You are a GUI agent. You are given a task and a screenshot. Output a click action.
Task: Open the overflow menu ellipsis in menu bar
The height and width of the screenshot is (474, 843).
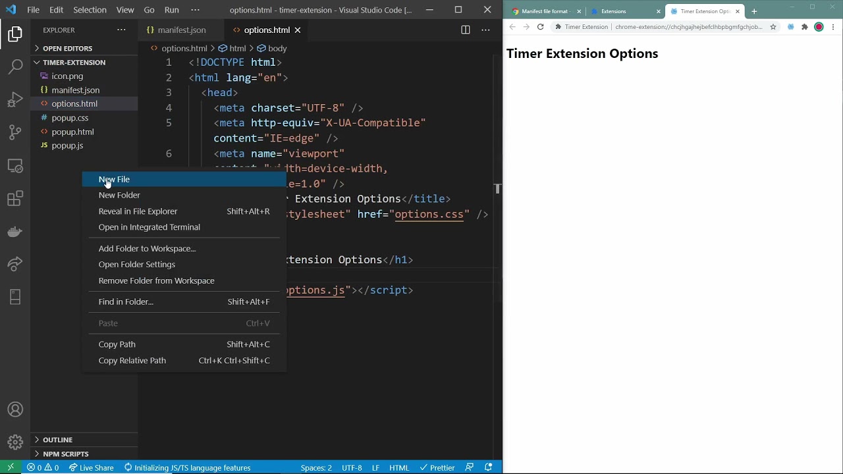pos(195,10)
